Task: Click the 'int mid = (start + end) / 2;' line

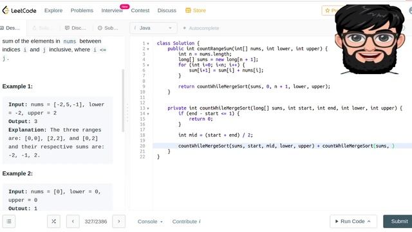Action: point(216,135)
